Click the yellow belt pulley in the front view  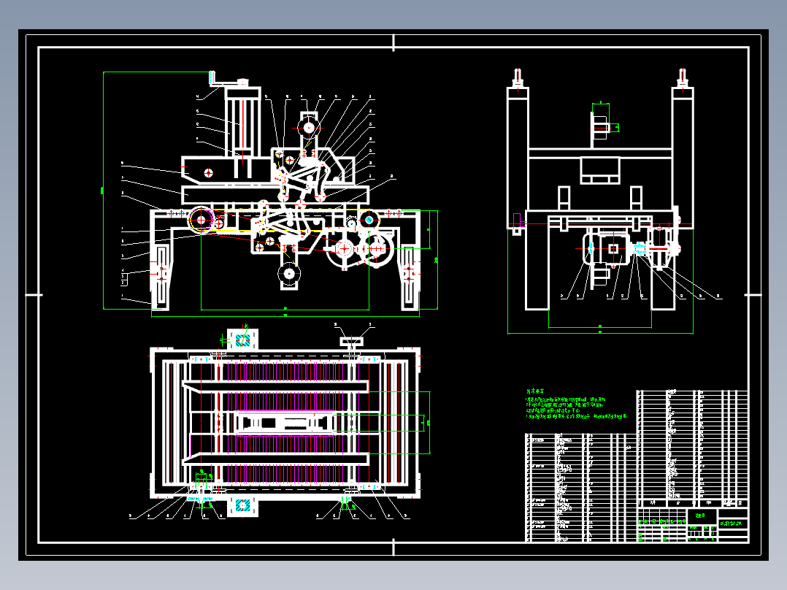(201, 220)
